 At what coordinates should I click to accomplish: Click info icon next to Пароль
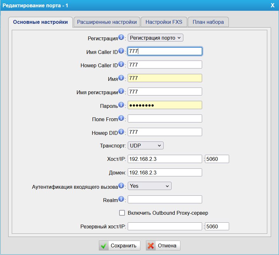121,105
